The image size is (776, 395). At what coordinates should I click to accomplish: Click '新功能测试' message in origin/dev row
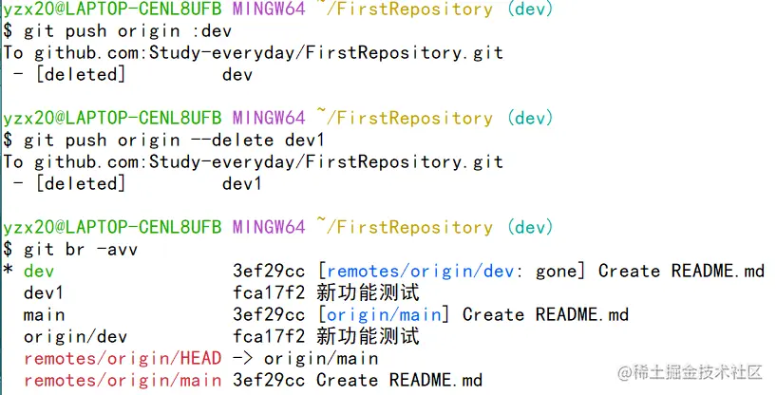point(368,336)
